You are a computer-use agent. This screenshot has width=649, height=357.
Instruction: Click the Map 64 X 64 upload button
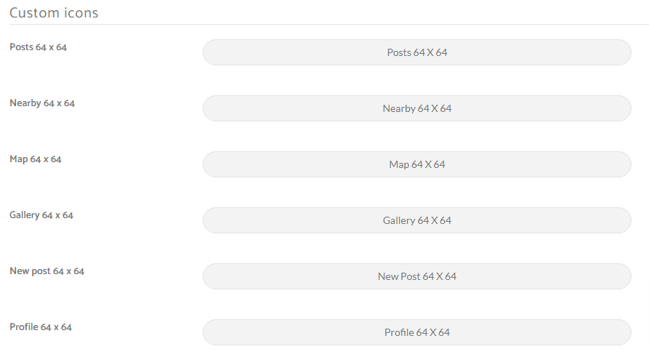pos(417,164)
